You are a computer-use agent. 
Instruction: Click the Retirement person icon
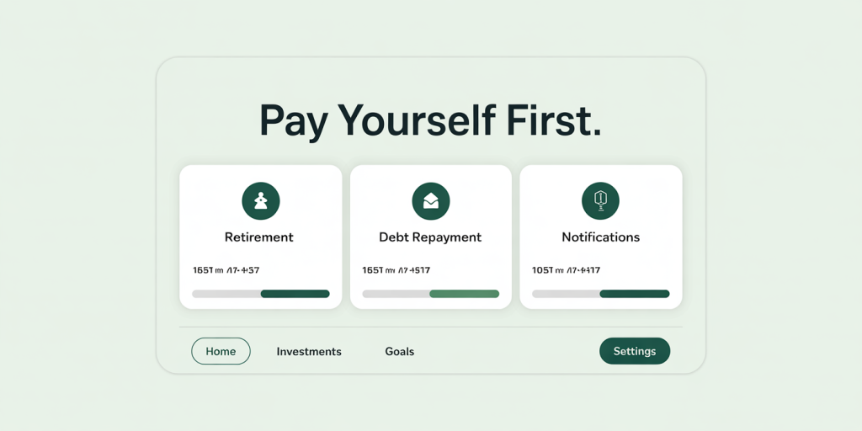pyautogui.click(x=261, y=201)
